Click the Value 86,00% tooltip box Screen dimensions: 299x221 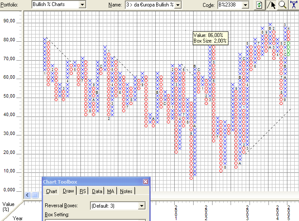pyautogui.click(x=210, y=38)
